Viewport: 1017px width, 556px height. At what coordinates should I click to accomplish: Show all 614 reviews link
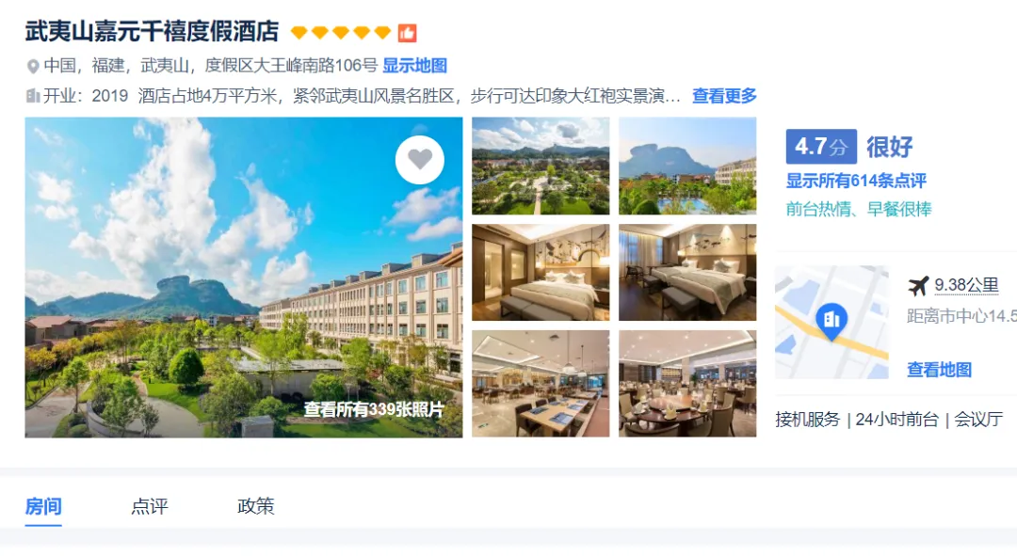click(x=856, y=181)
